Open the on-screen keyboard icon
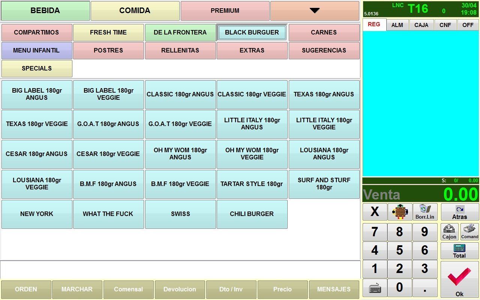The image size is (480, 300). [375, 288]
